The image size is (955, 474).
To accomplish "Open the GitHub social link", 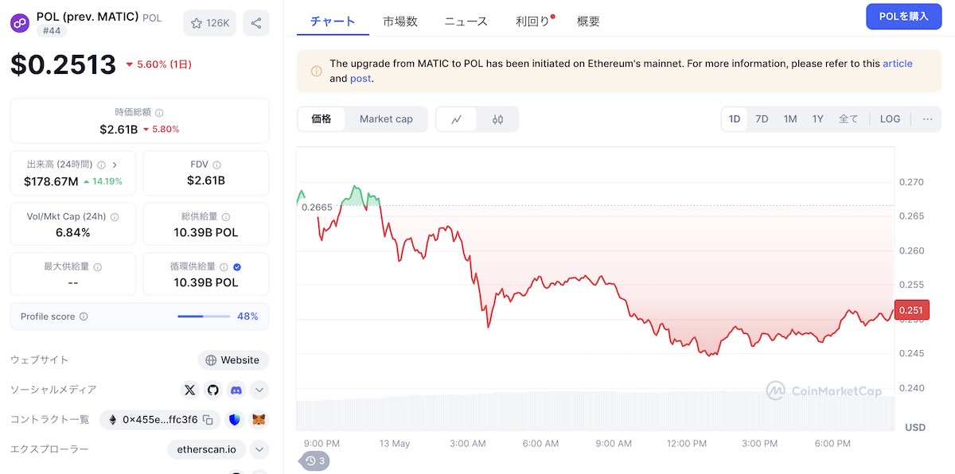I will pos(212,390).
